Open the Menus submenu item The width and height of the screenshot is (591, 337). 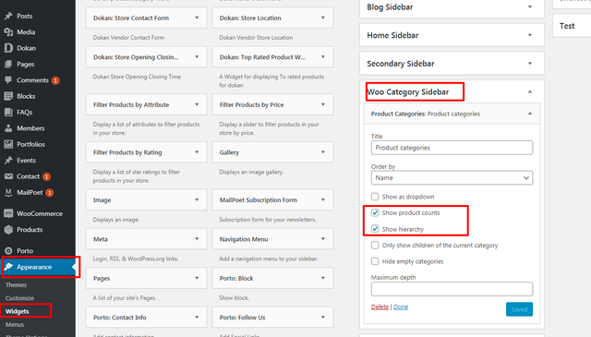click(15, 325)
